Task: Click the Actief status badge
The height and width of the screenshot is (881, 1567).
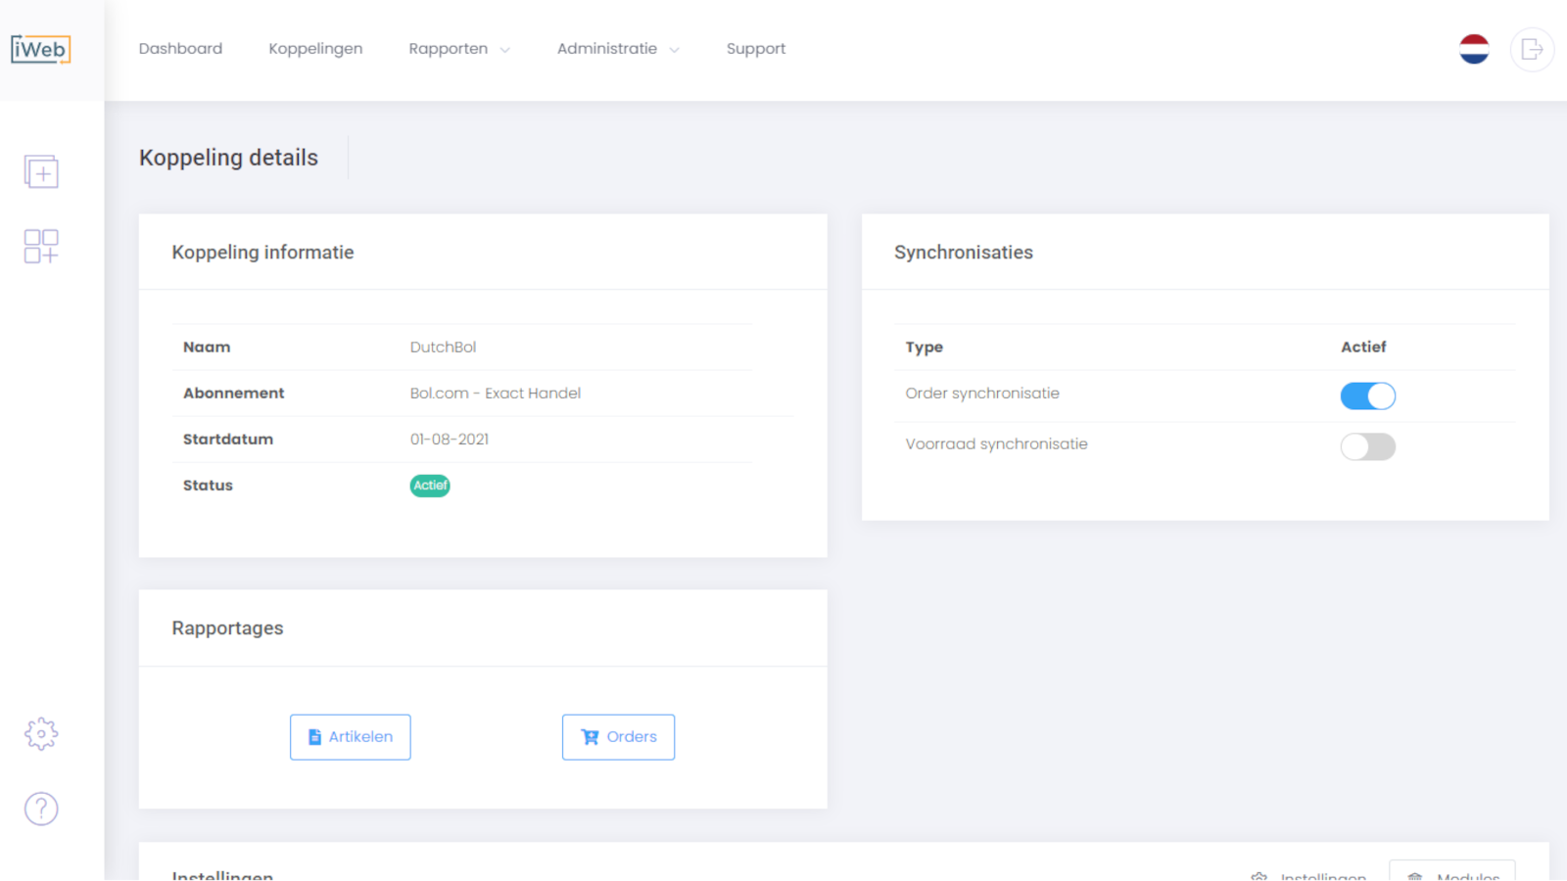Action: click(x=430, y=486)
